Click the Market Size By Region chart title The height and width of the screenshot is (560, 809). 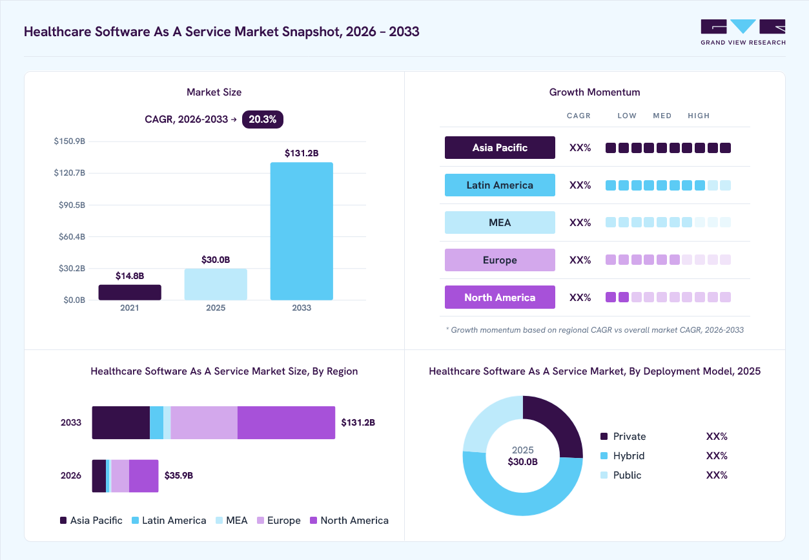pos(224,371)
